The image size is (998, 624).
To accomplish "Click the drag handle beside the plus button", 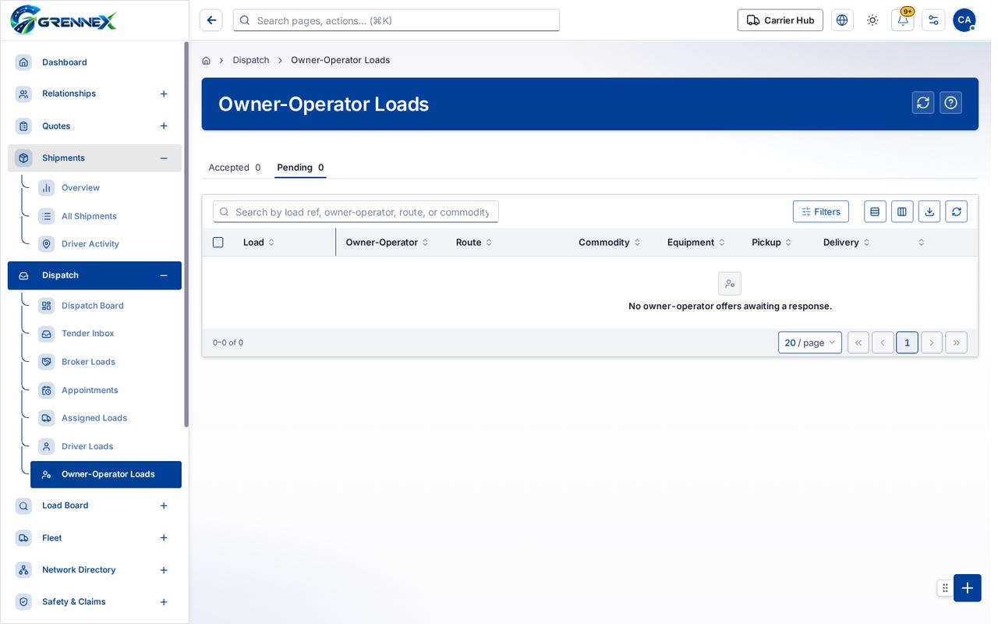I will 945,588.
